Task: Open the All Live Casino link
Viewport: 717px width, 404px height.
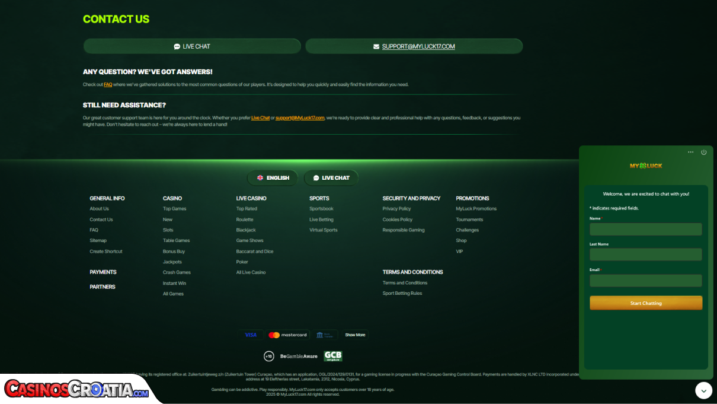Action: [x=251, y=273]
